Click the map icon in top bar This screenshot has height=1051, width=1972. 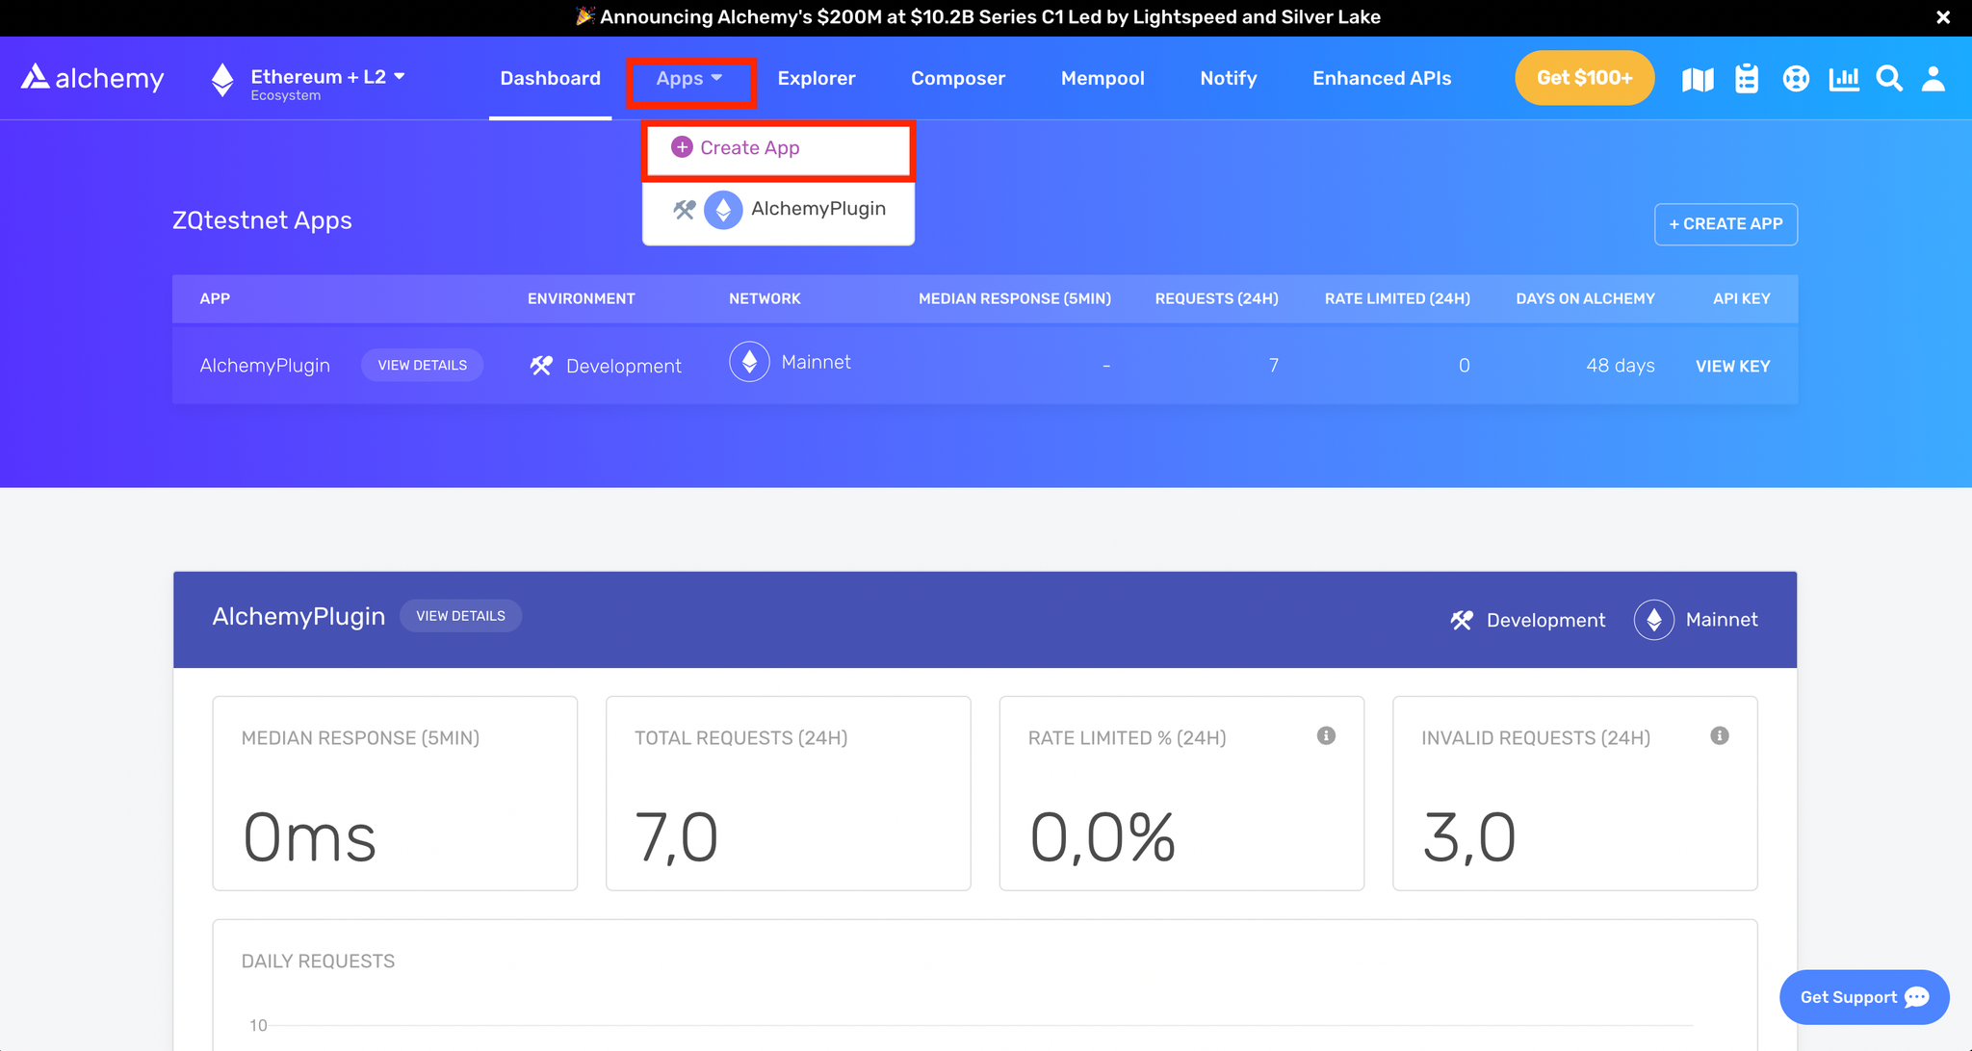(1698, 79)
